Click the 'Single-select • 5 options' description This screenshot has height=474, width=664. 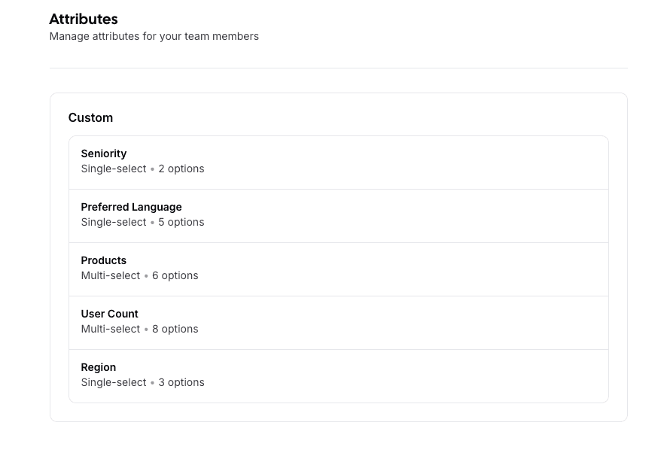[x=143, y=222]
